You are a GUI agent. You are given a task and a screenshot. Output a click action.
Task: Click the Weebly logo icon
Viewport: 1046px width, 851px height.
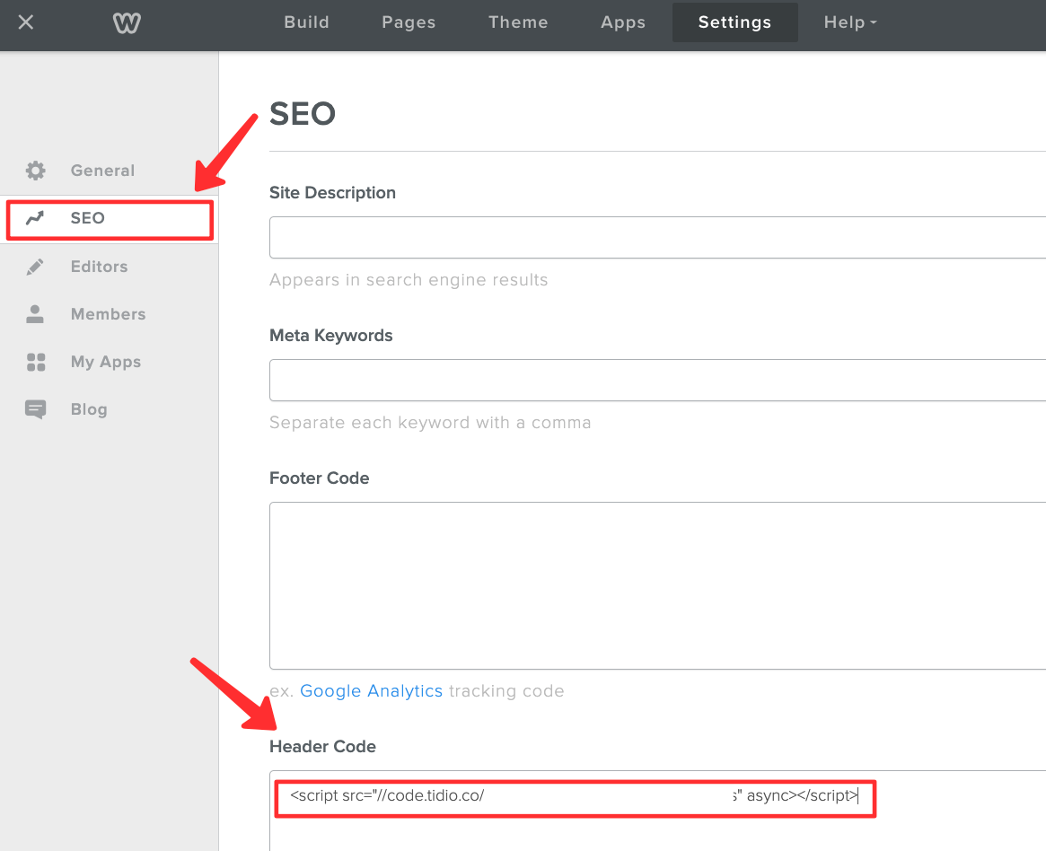[x=127, y=22]
